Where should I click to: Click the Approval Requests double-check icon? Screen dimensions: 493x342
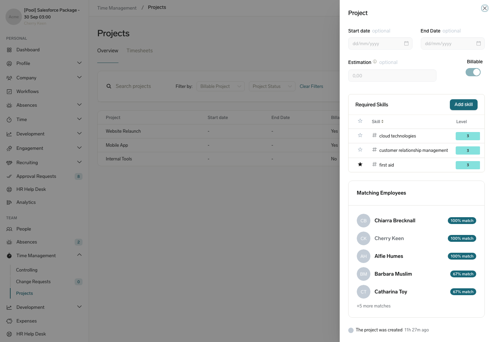pyautogui.click(x=9, y=176)
